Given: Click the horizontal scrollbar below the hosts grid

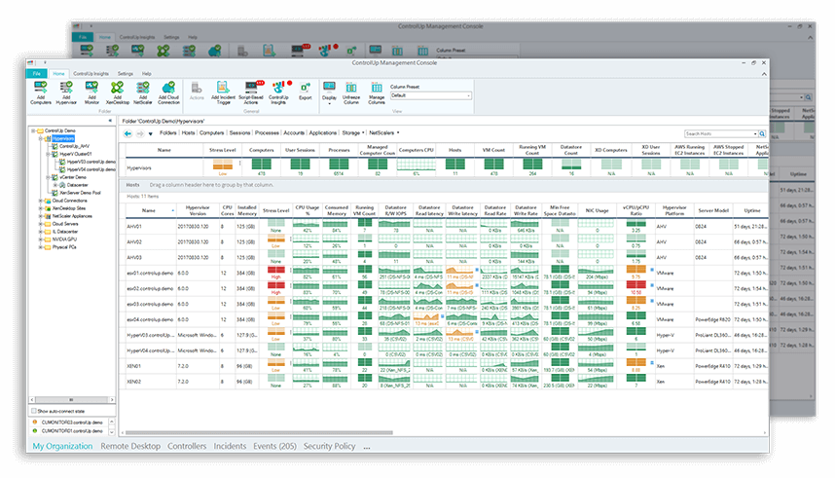Looking at the screenshot, I should point(259,432).
